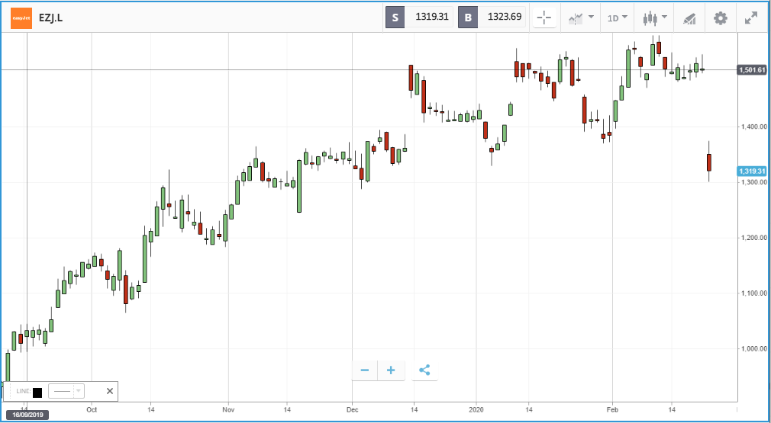The height and width of the screenshot is (423, 771).
Task: Click the 1,319.31 current price label
Action: pyautogui.click(x=752, y=171)
